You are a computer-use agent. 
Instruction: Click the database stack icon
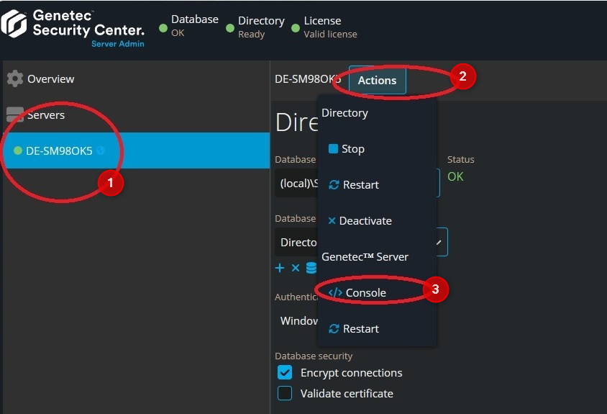coord(311,268)
